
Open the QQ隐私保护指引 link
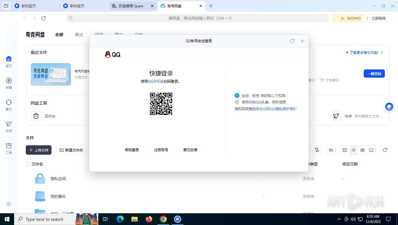point(283,109)
